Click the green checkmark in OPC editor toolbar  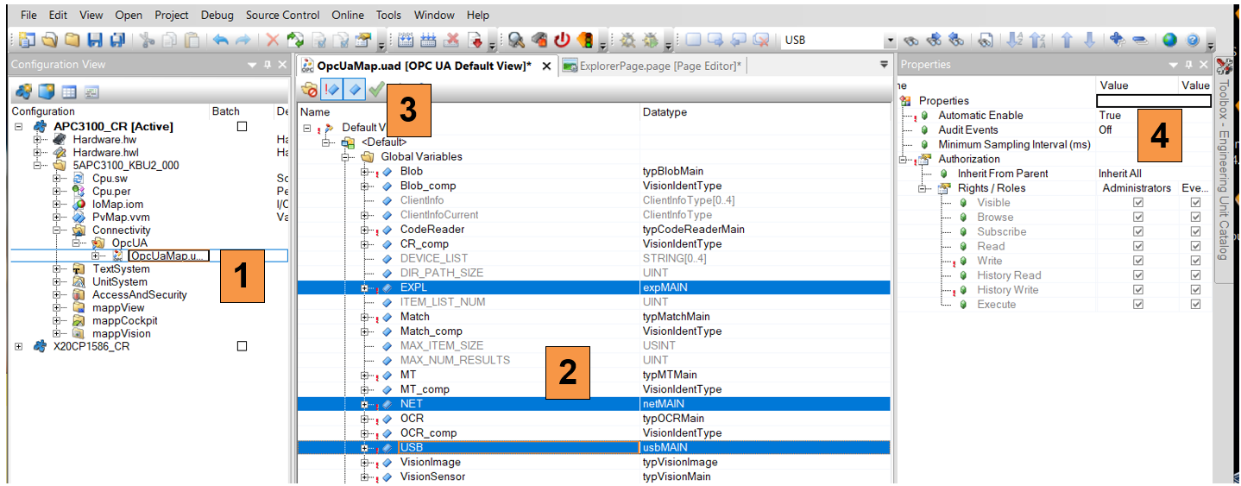coord(375,89)
